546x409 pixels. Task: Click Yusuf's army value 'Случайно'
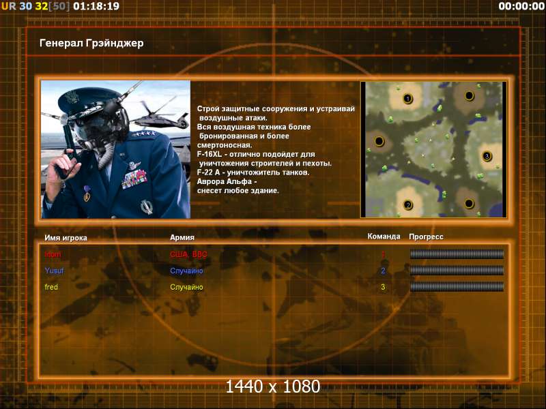click(x=186, y=271)
